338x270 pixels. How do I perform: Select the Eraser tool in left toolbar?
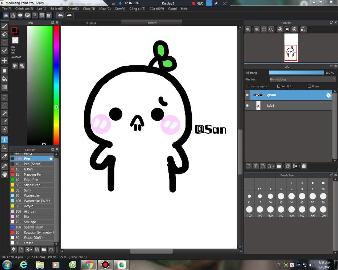coord(5,34)
